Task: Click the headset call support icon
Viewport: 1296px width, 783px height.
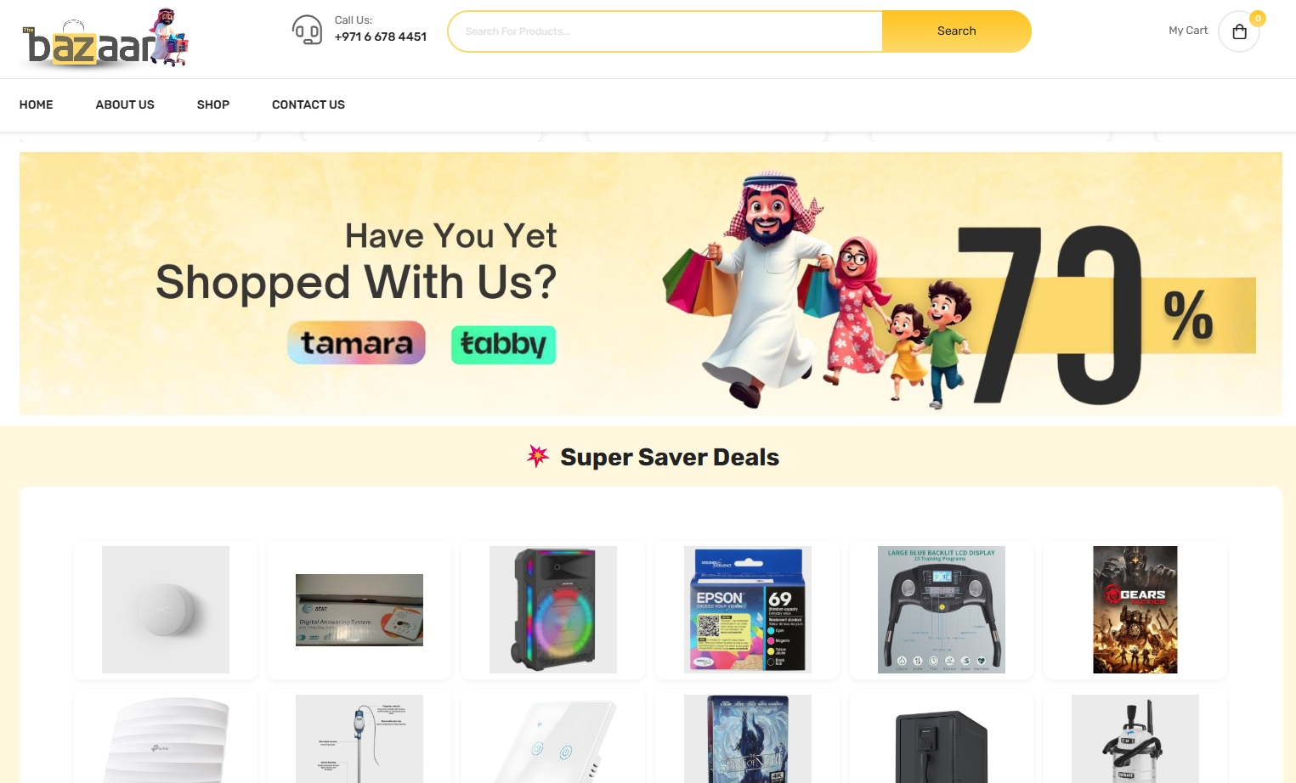Action: click(x=307, y=30)
